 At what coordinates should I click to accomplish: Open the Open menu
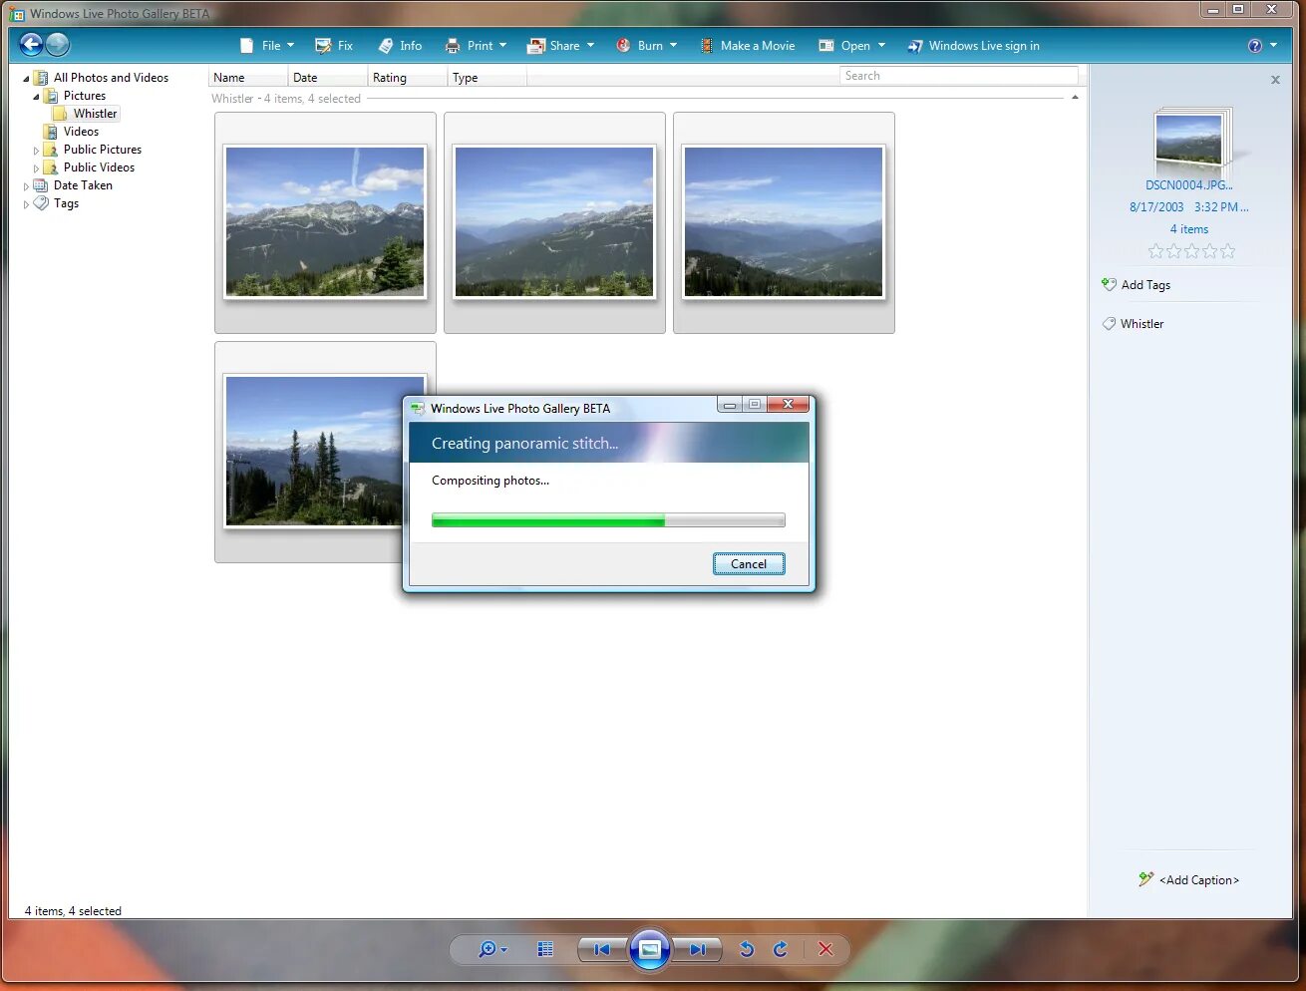point(851,46)
